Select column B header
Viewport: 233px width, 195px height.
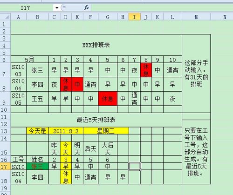[37, 17]
